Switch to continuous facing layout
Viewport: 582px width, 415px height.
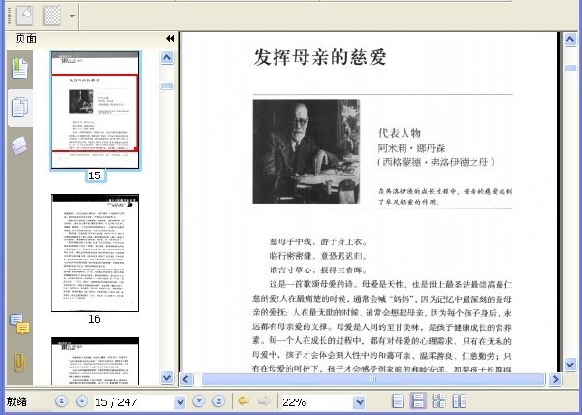click(438, 401)
